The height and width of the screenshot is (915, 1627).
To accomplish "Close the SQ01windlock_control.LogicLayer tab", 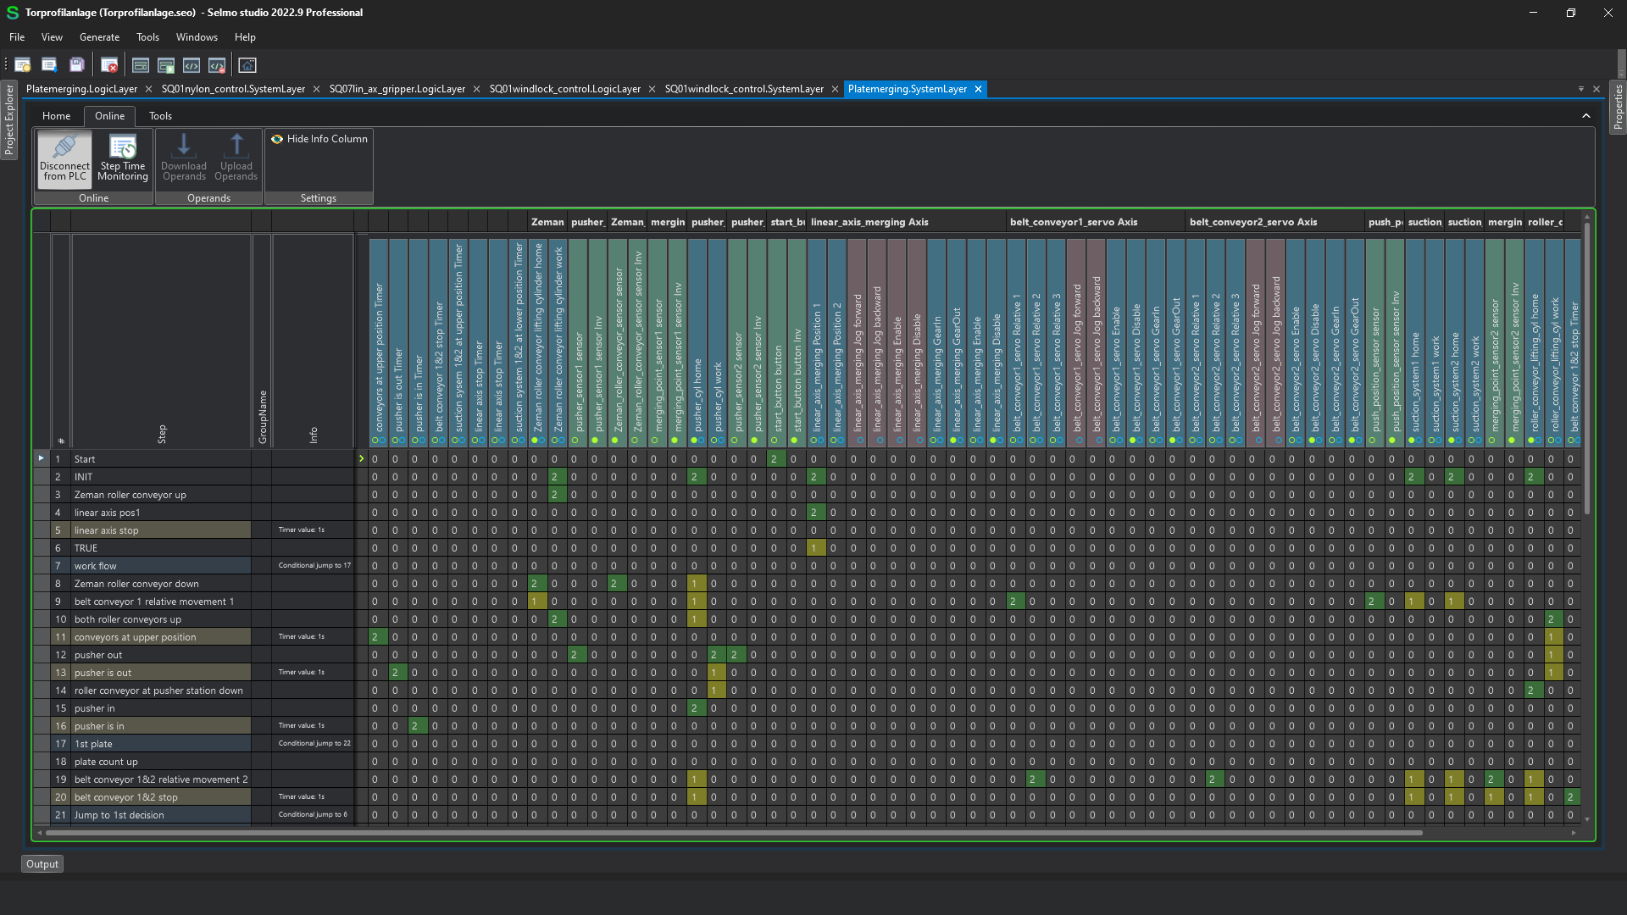I will 652,89.
